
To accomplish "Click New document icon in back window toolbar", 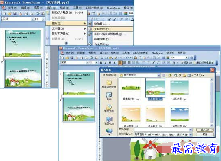I will click(4, 13).
